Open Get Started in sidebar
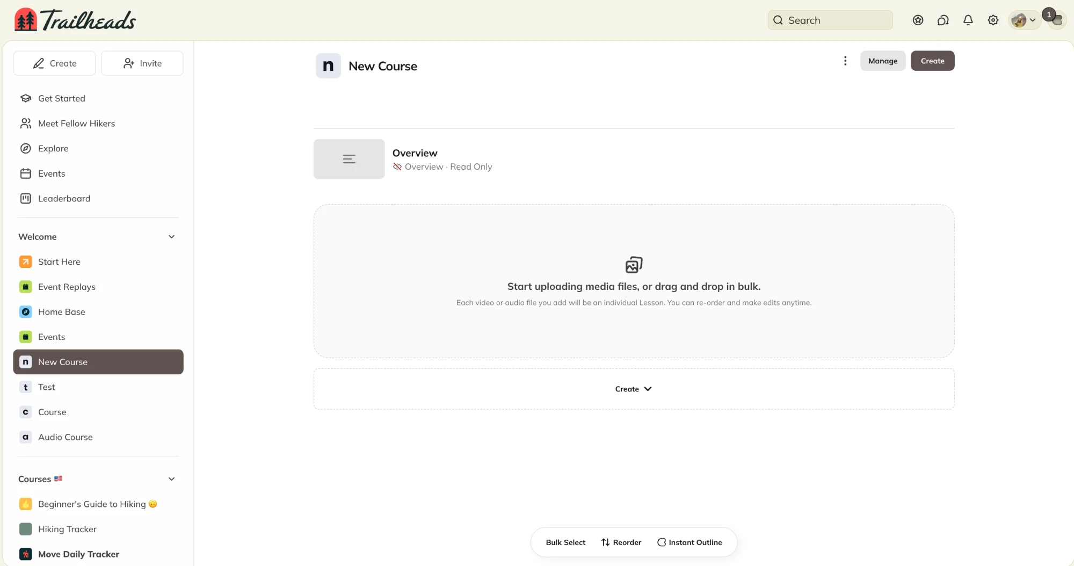This screenshot has width=1074, height=566. pos(98,98)
